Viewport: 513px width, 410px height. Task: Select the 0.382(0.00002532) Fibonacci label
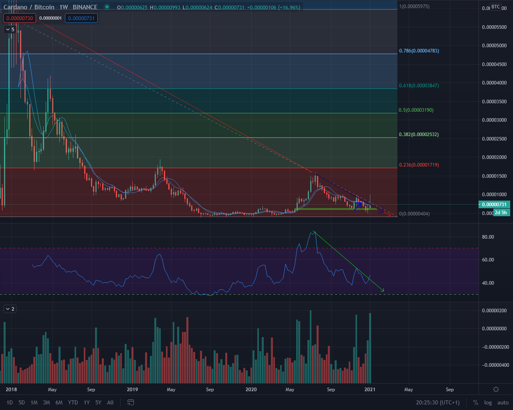pyautogui.click(x=419, y=135)
